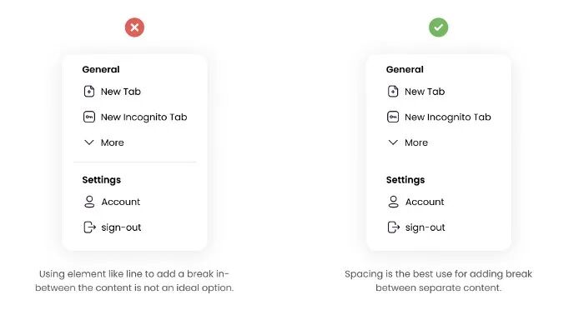Click New Tab icon in right menu
This screenshot has width=584, height=335.
pos(393,92)
